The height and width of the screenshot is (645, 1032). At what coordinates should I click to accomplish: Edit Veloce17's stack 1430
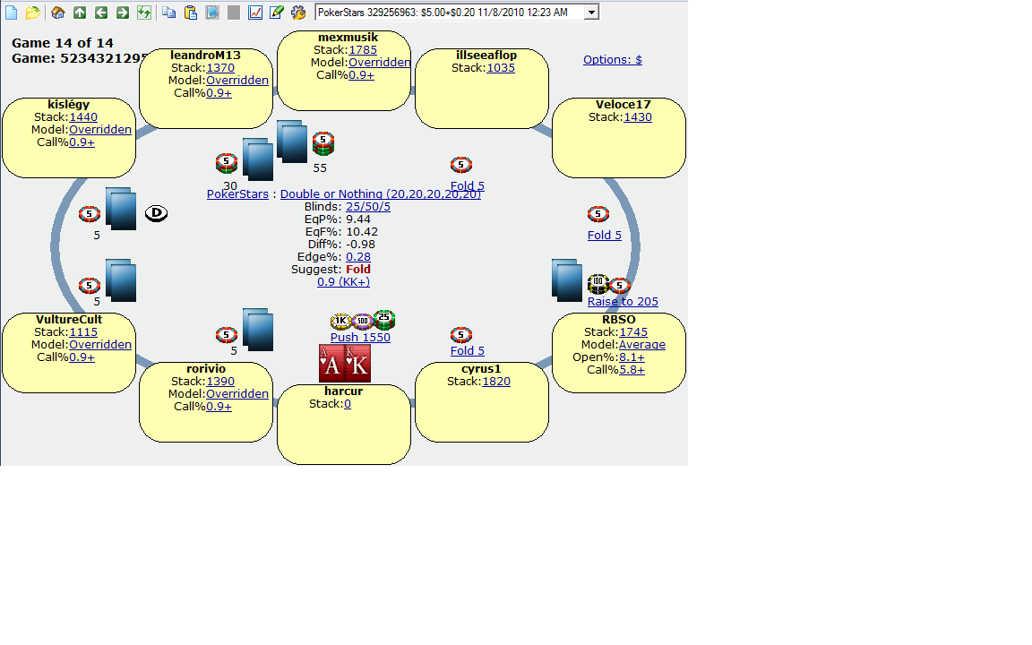tap(638, 117)
